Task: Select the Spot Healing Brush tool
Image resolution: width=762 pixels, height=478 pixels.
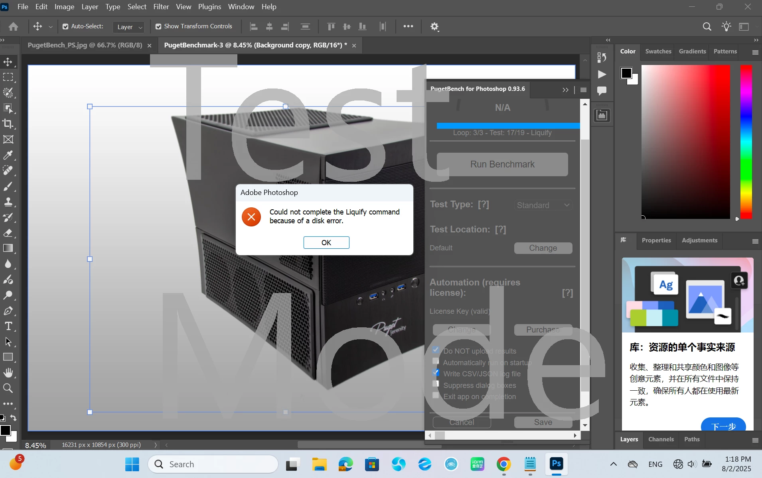Action: 8,171
